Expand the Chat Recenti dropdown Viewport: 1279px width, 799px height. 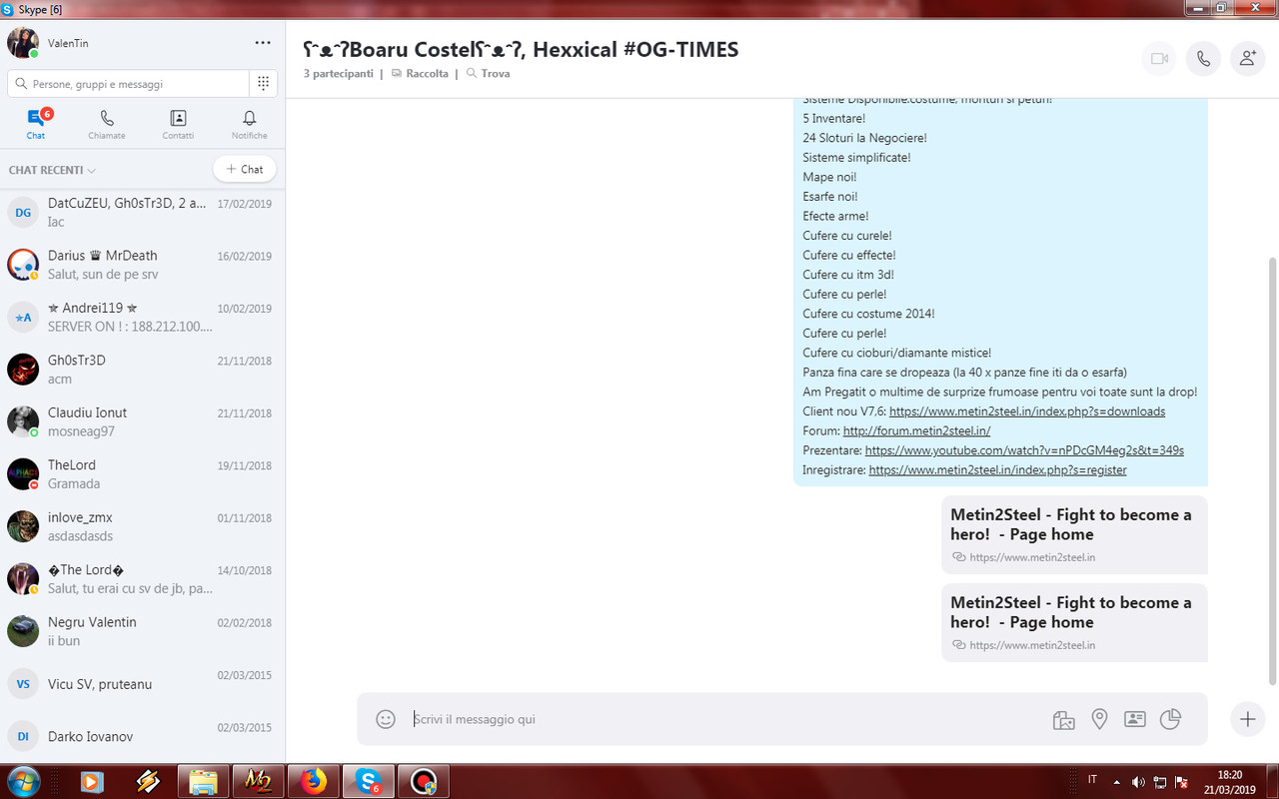coord(52,170)
